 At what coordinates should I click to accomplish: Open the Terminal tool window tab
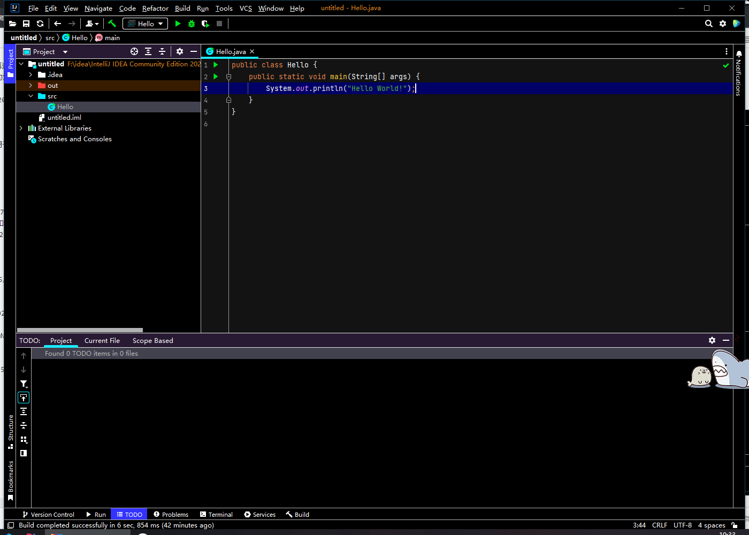[216, 514]
